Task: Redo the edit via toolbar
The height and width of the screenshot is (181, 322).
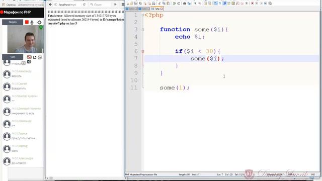Action: (x=179, y=4)
